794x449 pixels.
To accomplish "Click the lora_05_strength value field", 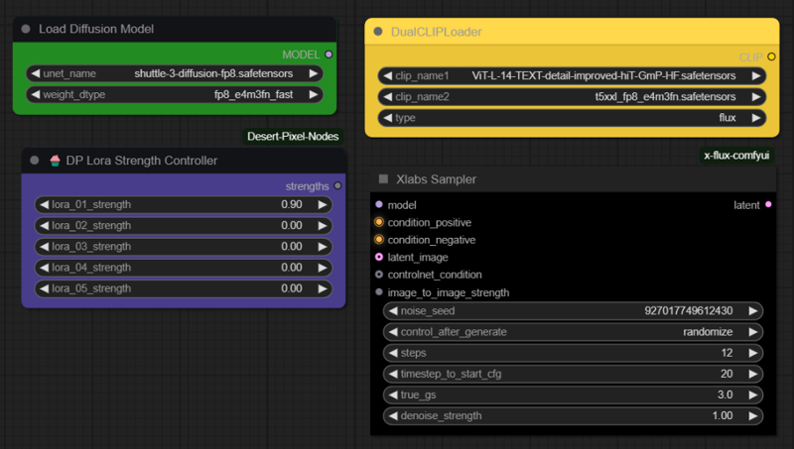I will [184, 288].
